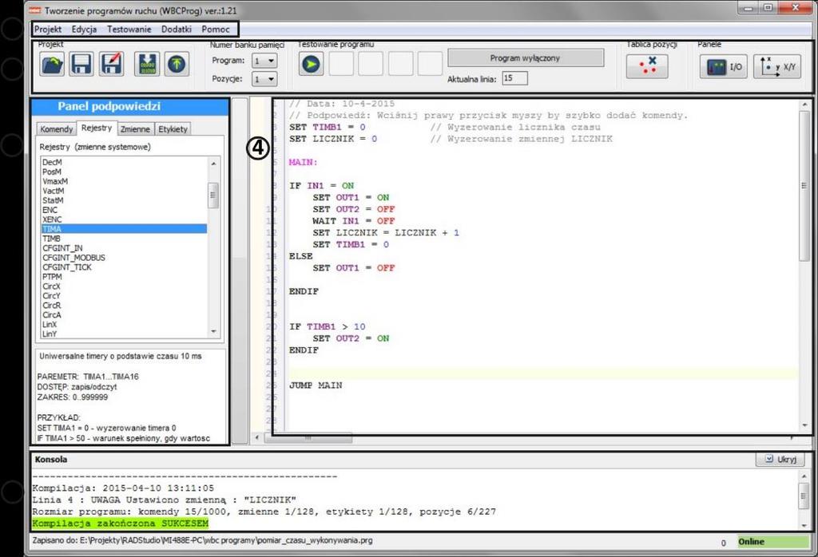818x557 pixels.
Task: Open the Projekt menu
Action: 48,30
